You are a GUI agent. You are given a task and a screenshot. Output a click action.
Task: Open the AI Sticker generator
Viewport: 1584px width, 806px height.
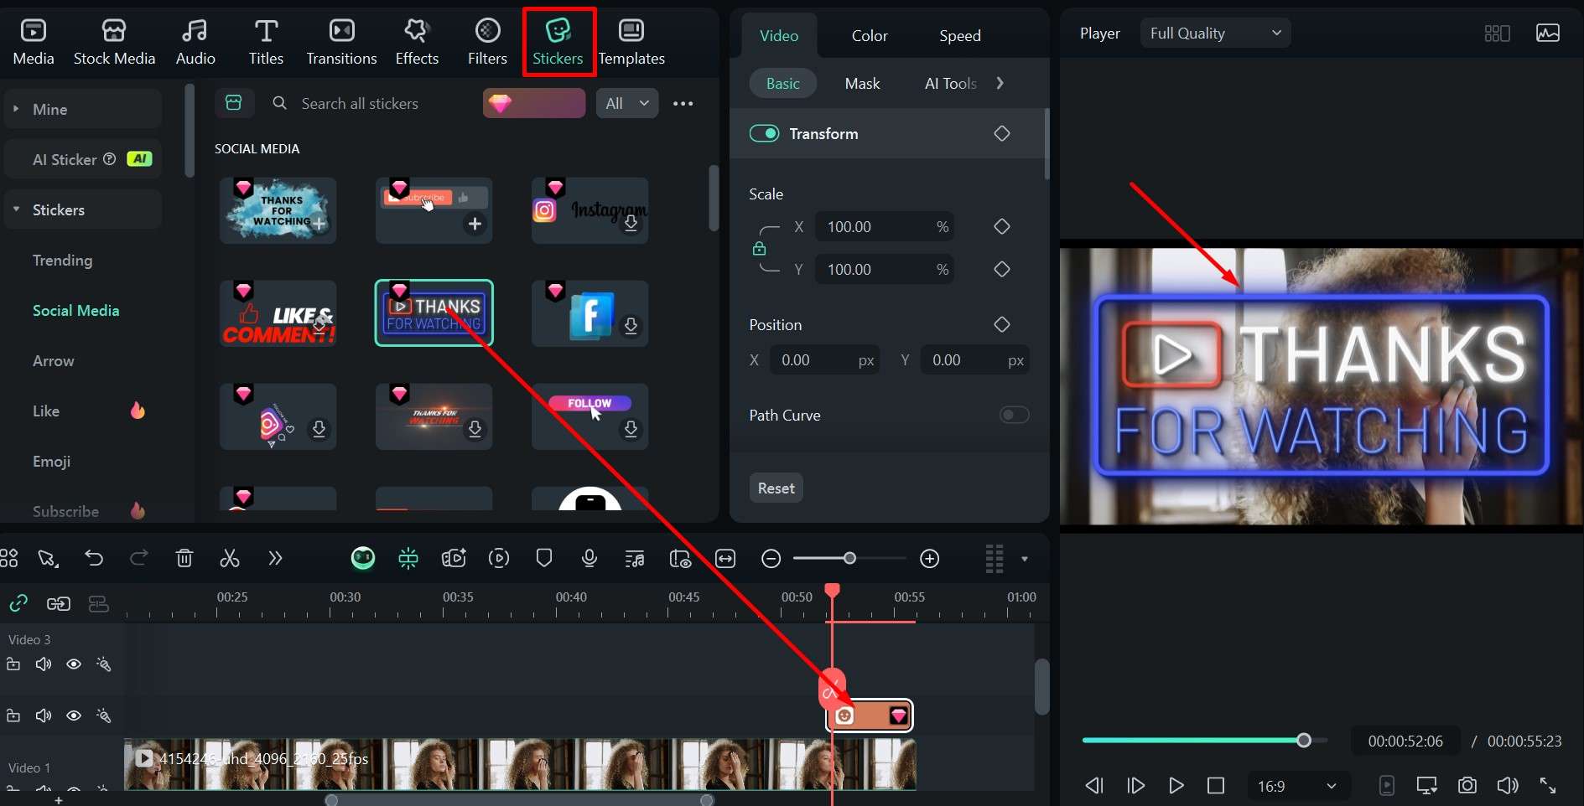[82, 159]
